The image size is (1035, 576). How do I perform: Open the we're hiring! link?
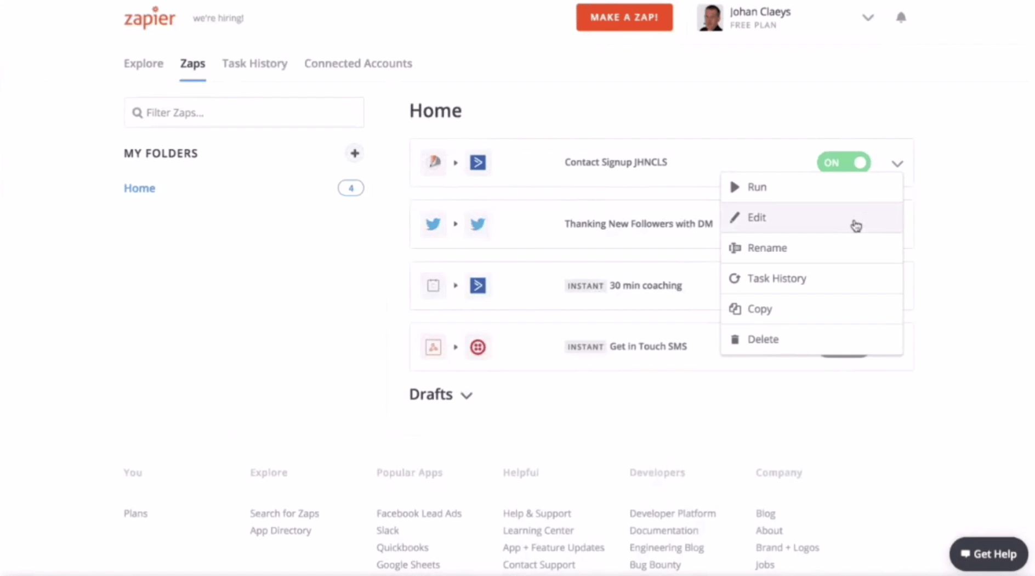point(218,18)
